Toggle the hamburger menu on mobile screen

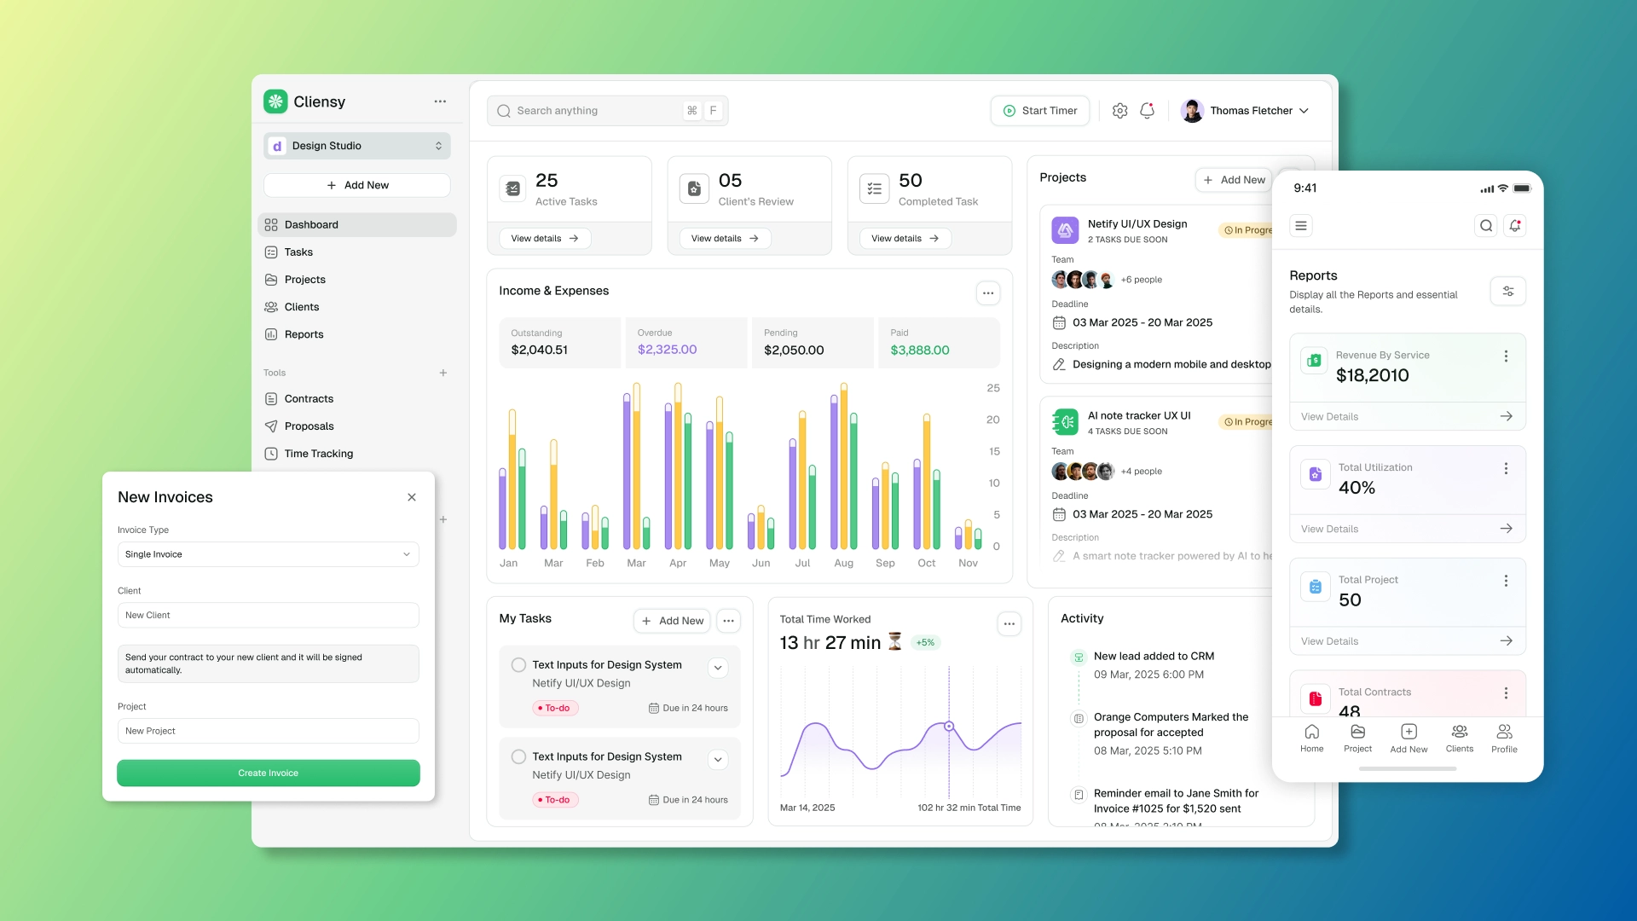(x=1301, y=225)
